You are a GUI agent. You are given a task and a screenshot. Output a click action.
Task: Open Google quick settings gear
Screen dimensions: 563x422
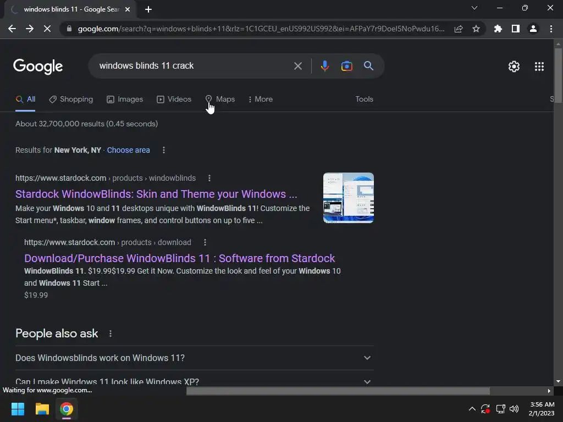[x=514, y=66]
